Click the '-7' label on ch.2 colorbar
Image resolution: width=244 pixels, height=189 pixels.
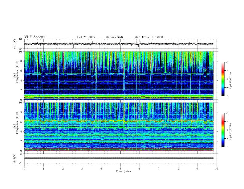(227, 147)
